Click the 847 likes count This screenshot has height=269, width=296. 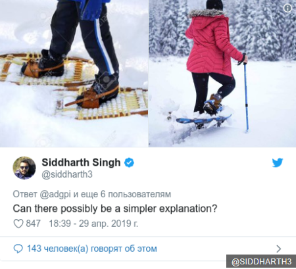click(x=33, y=224)
